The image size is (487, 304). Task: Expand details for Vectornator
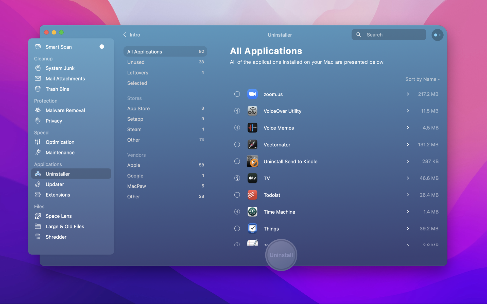[x=408, y=144]
